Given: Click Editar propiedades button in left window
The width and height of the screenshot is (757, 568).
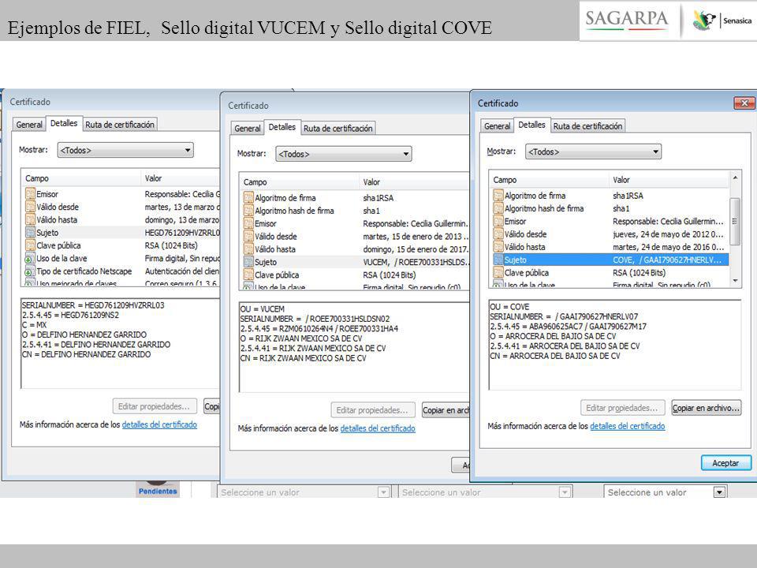Looking at the screenshot, I should point(155,406).
